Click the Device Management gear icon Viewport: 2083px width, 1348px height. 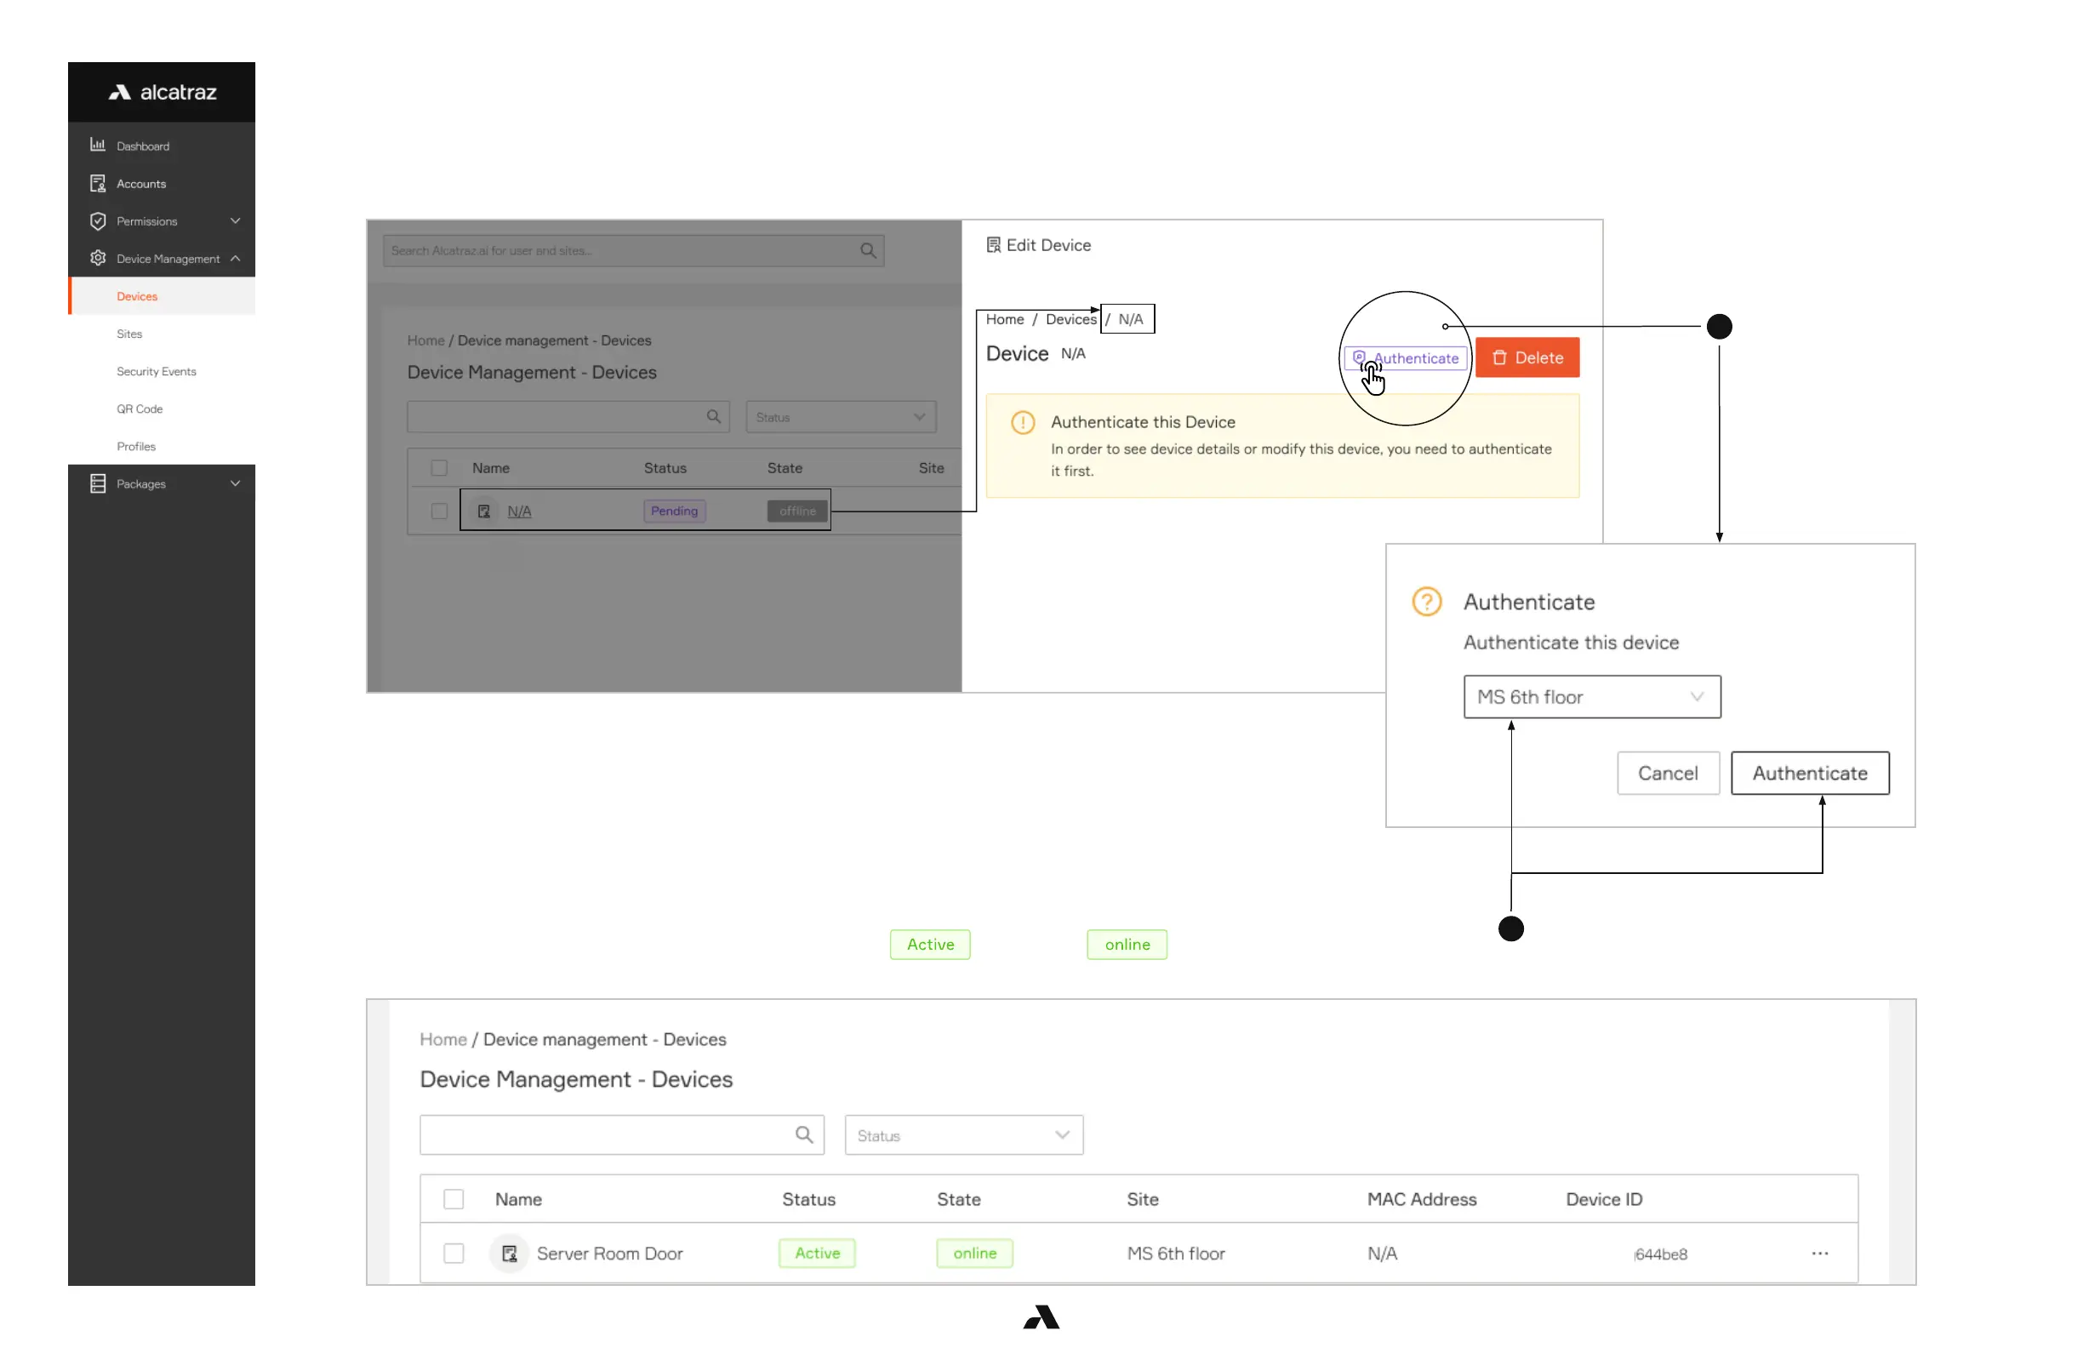click(97, 258)
